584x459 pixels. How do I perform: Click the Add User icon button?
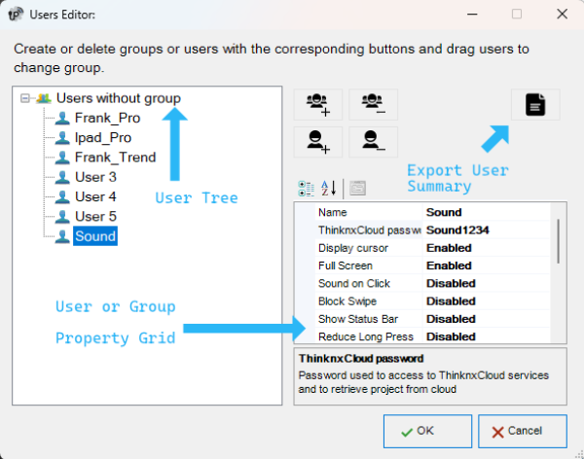pyautogui.click(x=318, y=142)
